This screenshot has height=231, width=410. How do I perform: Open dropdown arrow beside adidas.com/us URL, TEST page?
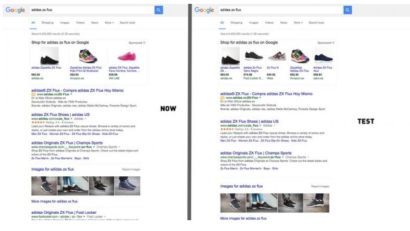(x=260, y=125)
